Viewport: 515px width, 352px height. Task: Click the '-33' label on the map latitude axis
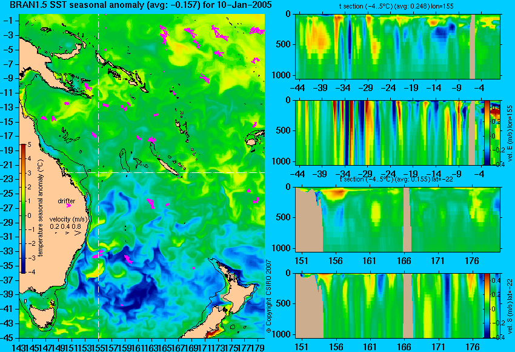7,251
